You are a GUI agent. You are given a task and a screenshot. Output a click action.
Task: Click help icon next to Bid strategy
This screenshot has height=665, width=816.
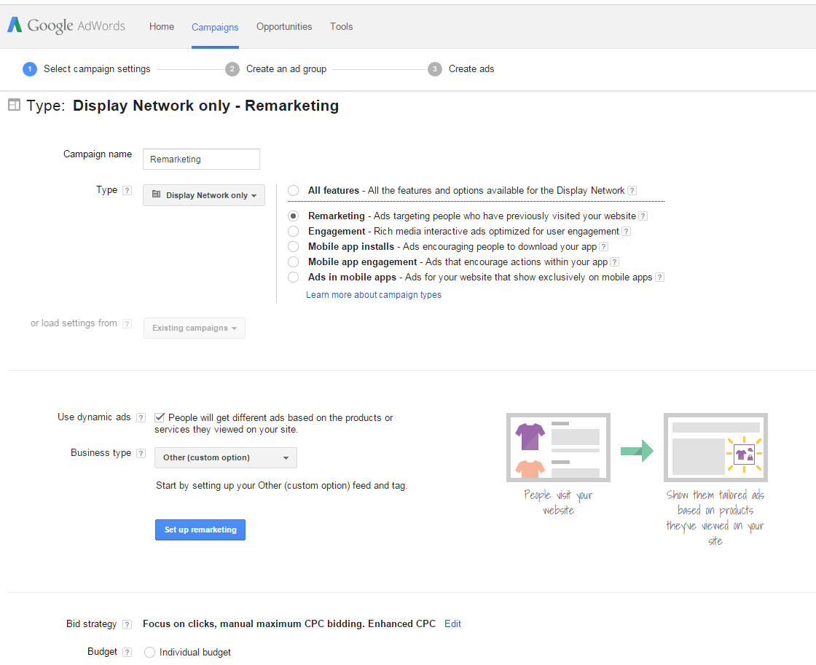coord(127,624)
